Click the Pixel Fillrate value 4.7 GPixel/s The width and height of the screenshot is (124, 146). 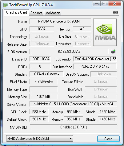click(x=44, y=81)
